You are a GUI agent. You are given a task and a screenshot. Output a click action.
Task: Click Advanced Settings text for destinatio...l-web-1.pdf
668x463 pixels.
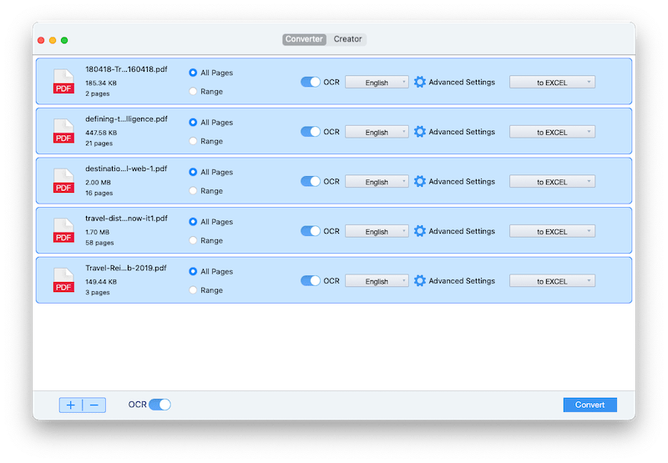click(x=462, y=181)
